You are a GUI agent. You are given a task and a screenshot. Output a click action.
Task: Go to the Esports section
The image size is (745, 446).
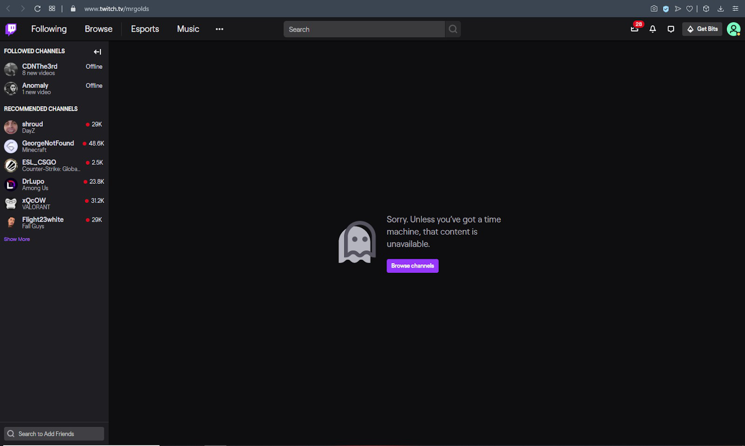[145, 29]
